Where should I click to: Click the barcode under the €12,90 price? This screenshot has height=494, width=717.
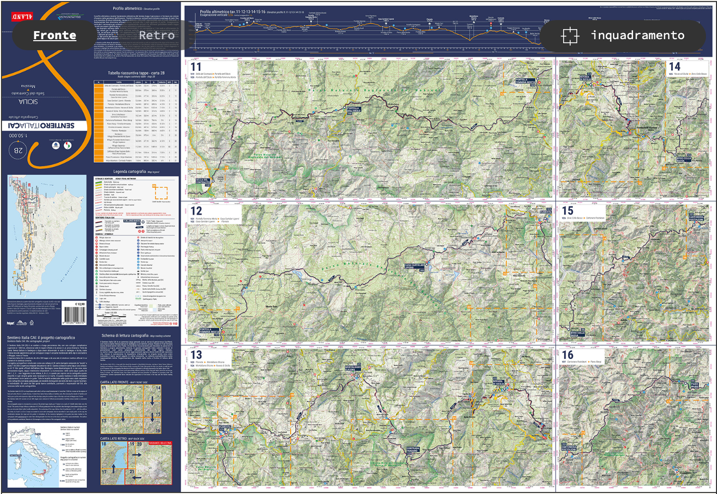tap(74, 316)
